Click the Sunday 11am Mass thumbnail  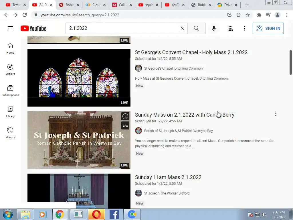point(79,191)
